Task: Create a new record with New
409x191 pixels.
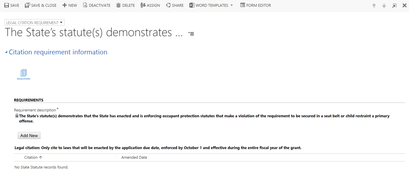Action: [x=70, y=5]
